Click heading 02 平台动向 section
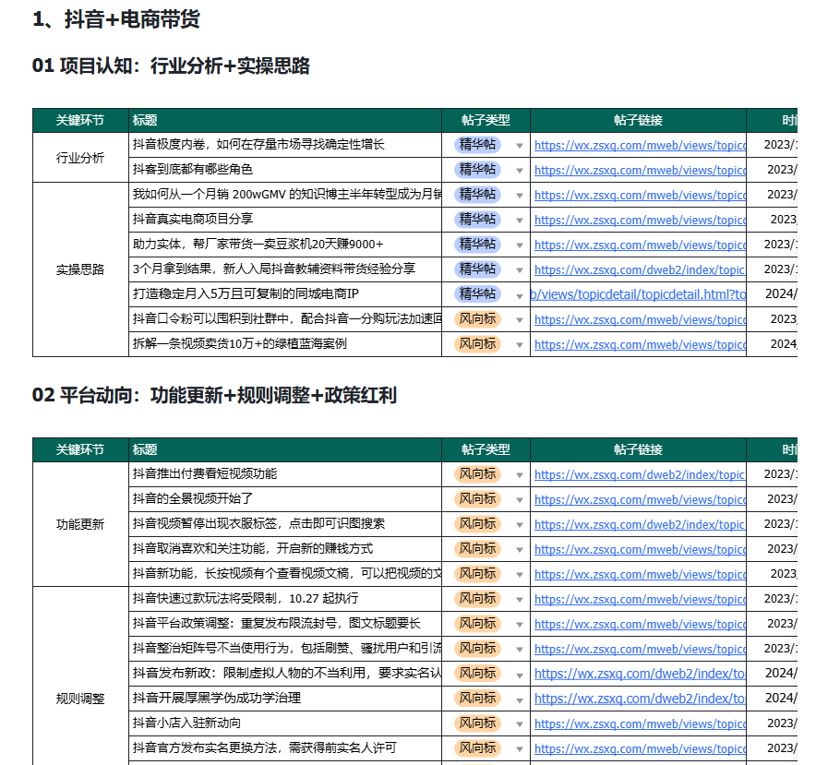 click(214, 395)
